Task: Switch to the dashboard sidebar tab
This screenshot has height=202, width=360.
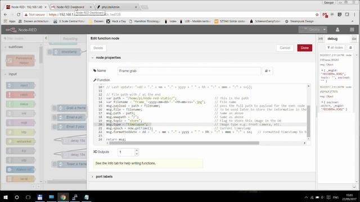Action: pyautogui.click(x=354, y=39)
